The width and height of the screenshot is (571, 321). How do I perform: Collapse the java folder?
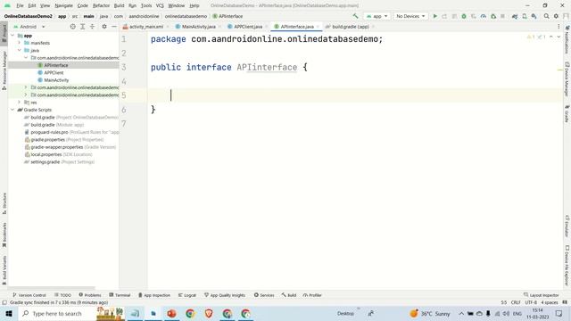[x=20, y=50]
